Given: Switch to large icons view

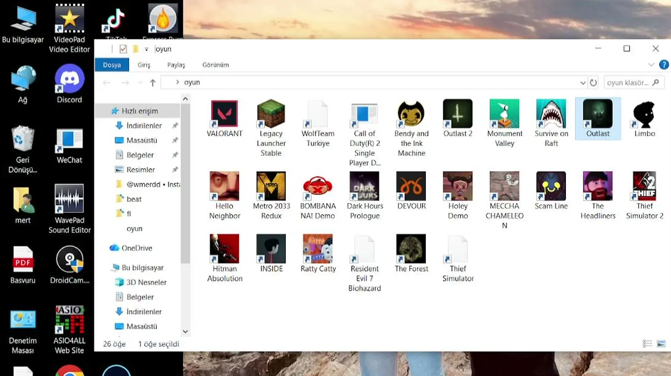Looking at the screenshot, I should [662, 344].
